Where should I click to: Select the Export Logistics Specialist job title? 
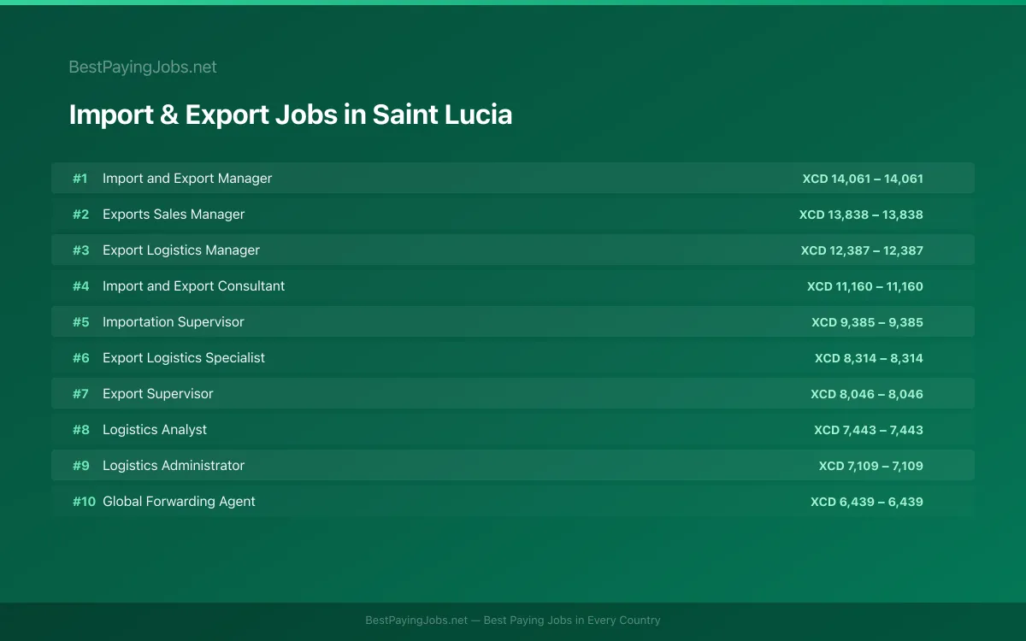pos(184,358)
